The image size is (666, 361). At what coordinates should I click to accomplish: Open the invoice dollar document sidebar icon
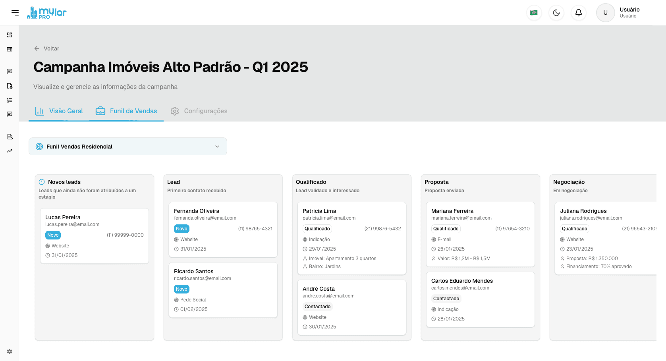[10, 137]
